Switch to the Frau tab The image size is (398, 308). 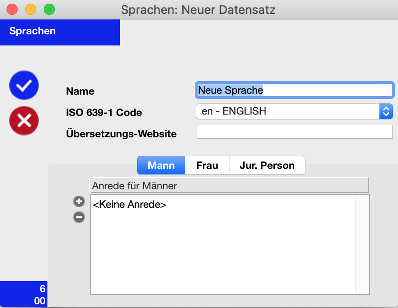207,165
